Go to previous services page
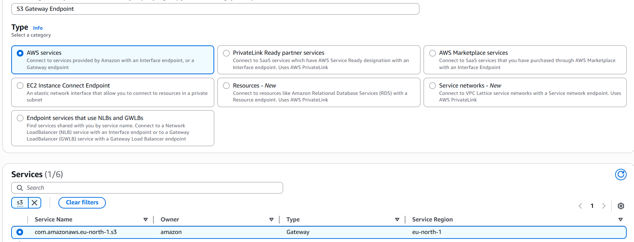 [x=580, y=206]
